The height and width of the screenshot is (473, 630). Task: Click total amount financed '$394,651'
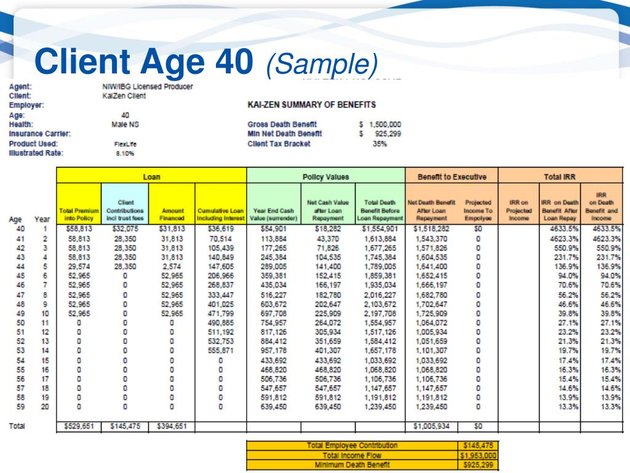pos(172,426)
